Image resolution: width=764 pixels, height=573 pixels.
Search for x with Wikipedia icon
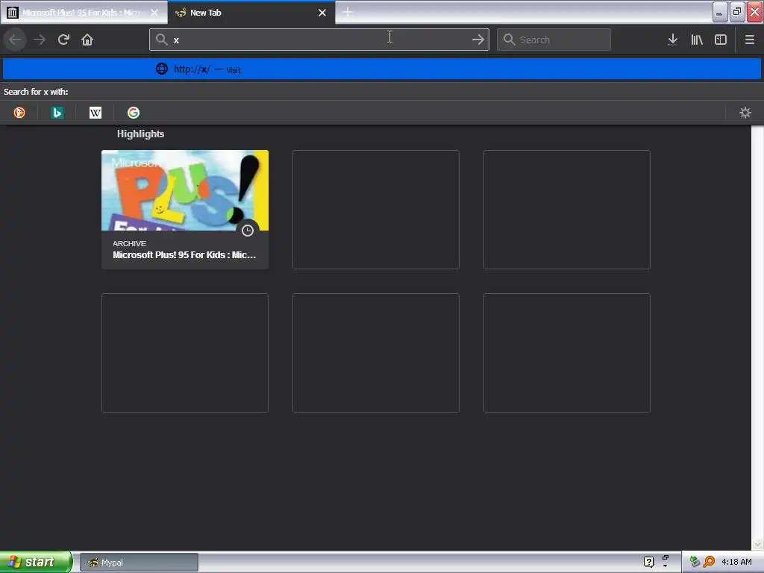95,113
